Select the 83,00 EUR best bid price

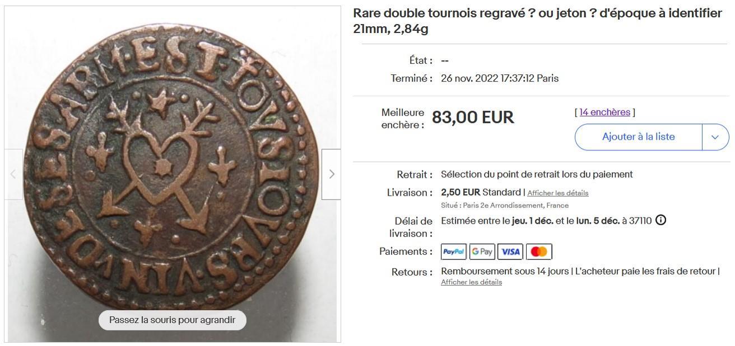point(473,117)
